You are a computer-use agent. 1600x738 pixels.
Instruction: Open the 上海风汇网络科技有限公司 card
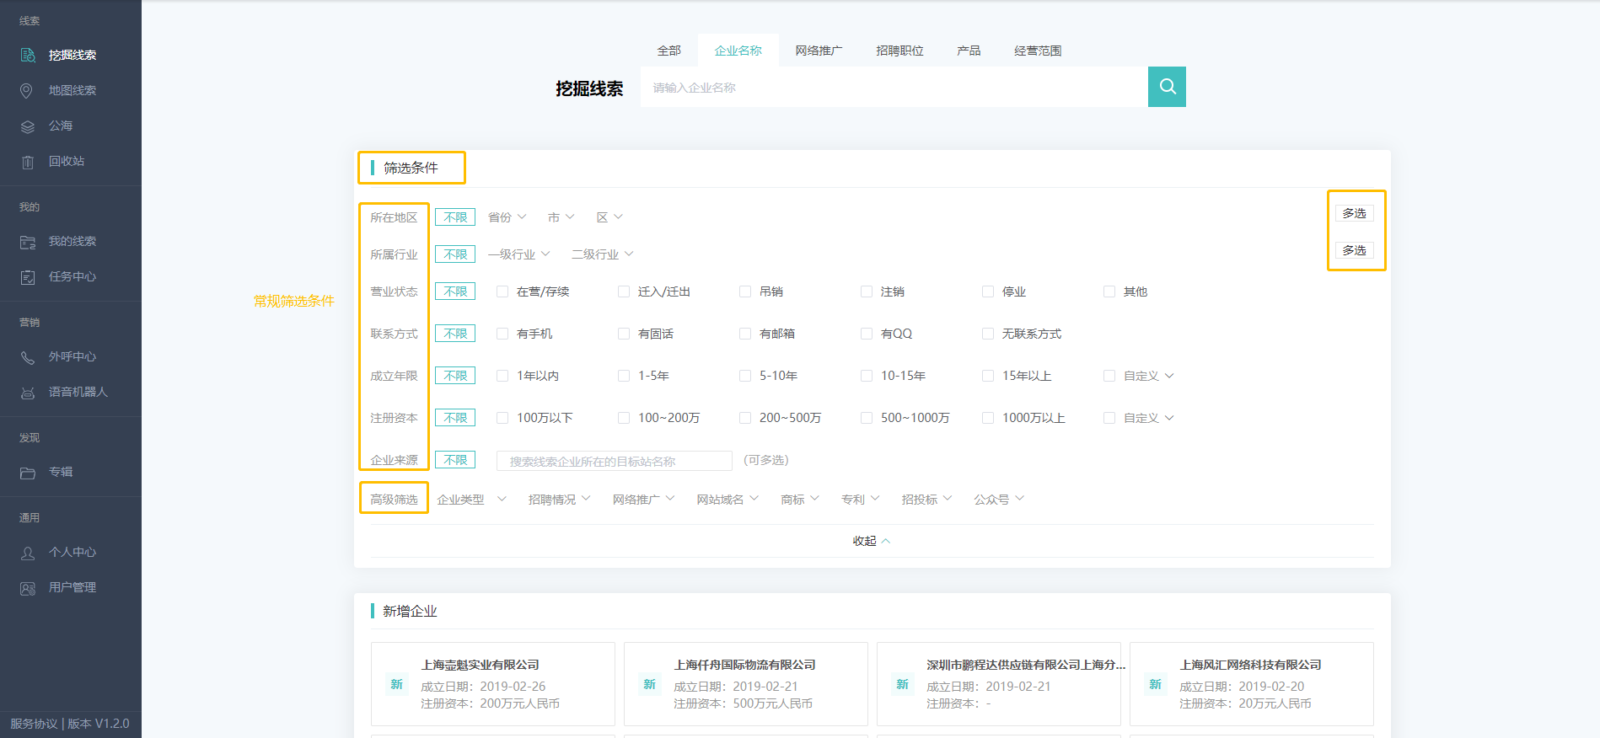click(x=1252, y=684)
